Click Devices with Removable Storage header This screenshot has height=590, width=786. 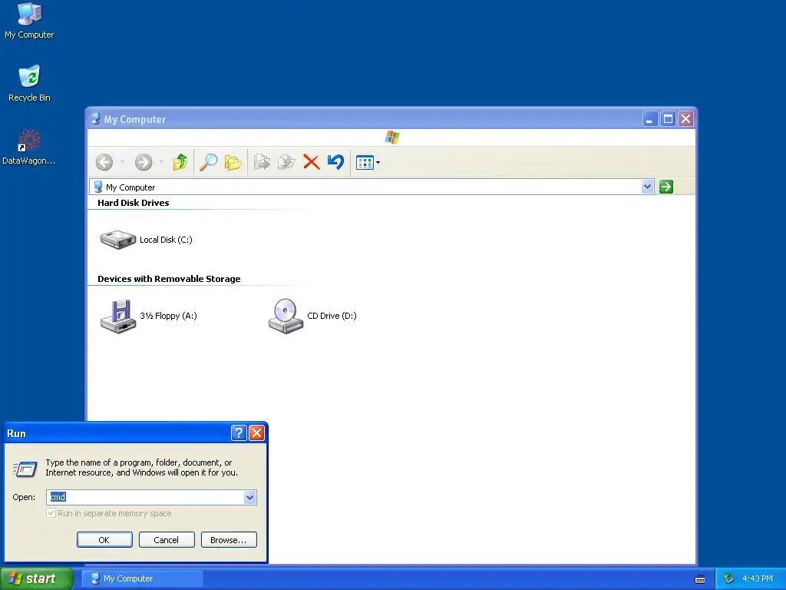click(x=169, y=279)
